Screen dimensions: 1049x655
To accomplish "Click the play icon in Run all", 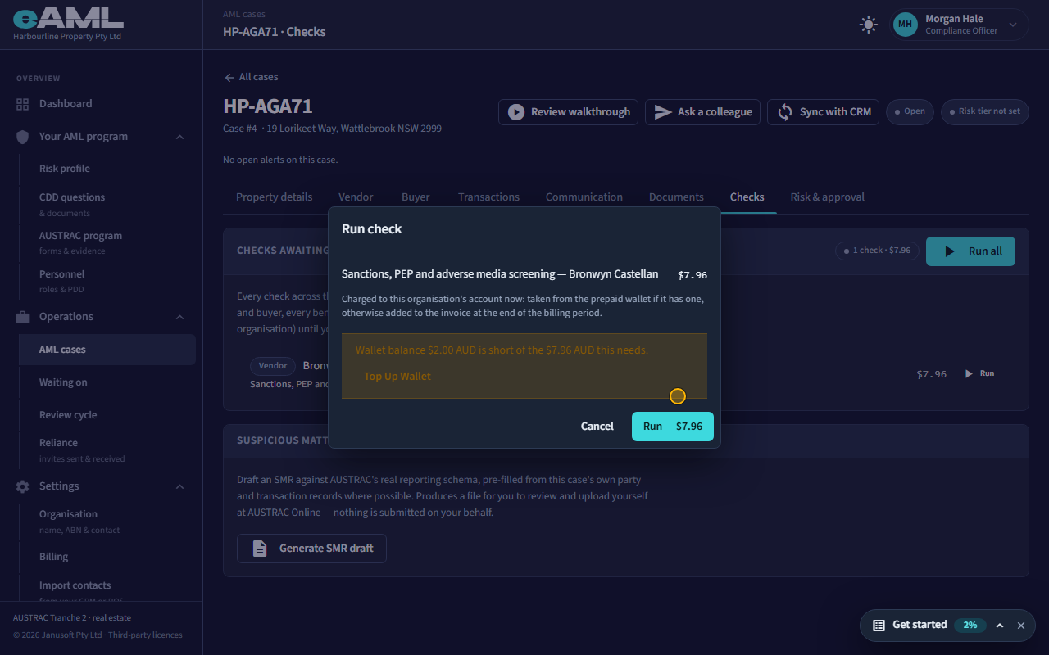I will [x=950, y=251].
